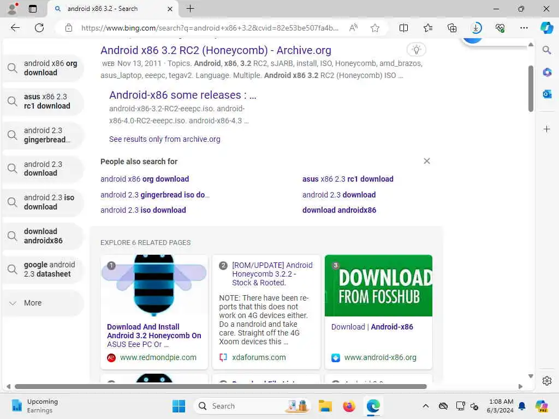The height and width of the screenshot is (419, 559).
Task: Open the Collections panel
Action: (x=452, y=28)
